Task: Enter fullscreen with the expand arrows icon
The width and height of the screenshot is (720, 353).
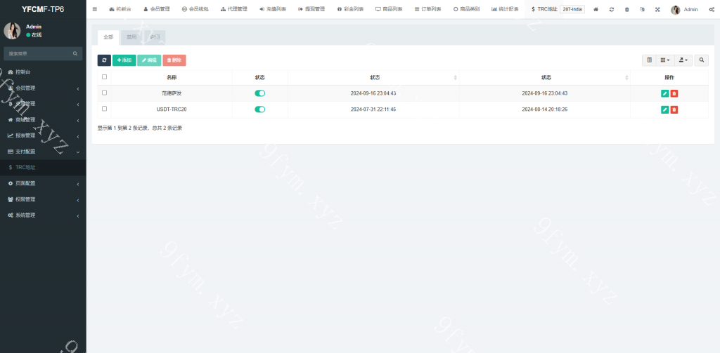Action: point(657,9)
